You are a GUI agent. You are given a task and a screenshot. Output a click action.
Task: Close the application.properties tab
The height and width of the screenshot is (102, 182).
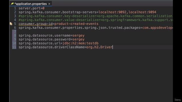pos(49,4)
